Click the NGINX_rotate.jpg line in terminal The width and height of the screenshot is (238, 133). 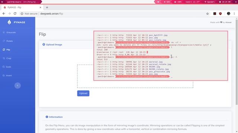(x=133, y=69)
